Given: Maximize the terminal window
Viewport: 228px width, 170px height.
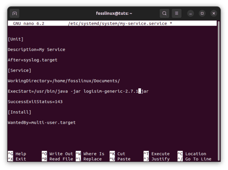Looking at the screenshot, I should pos(202,13).
